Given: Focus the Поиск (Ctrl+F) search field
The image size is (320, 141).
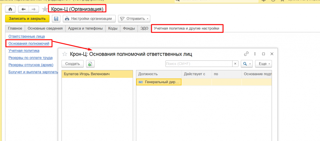Looking at the screenshot, I should (x=199, y=64).
